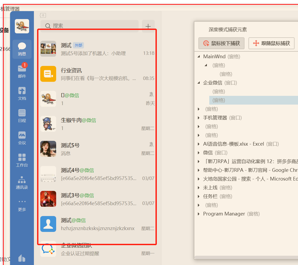Click the 测试5号 contact avatar
The image size is (298, 265).
pos(48,149)
